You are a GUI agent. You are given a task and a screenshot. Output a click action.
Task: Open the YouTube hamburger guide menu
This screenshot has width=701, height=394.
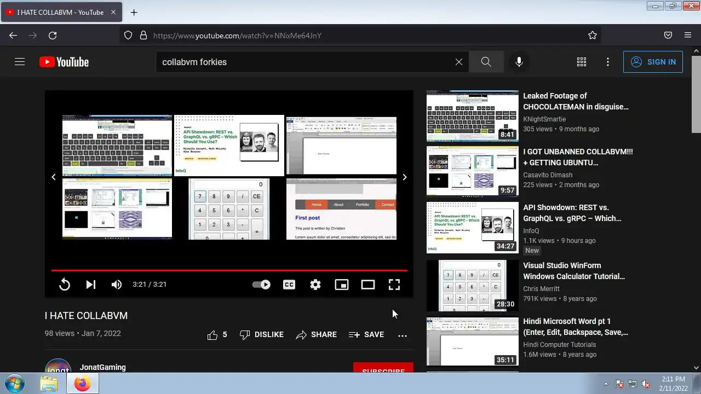20,62
